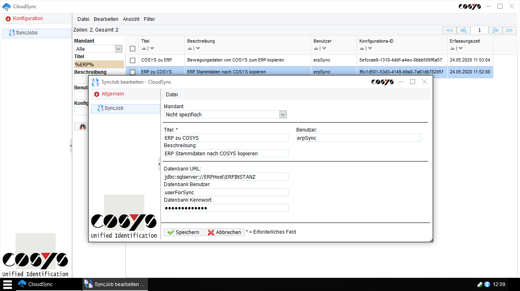Go to next page with single-arrow icon
The image size is (520, 291).
tap(496, 30)
